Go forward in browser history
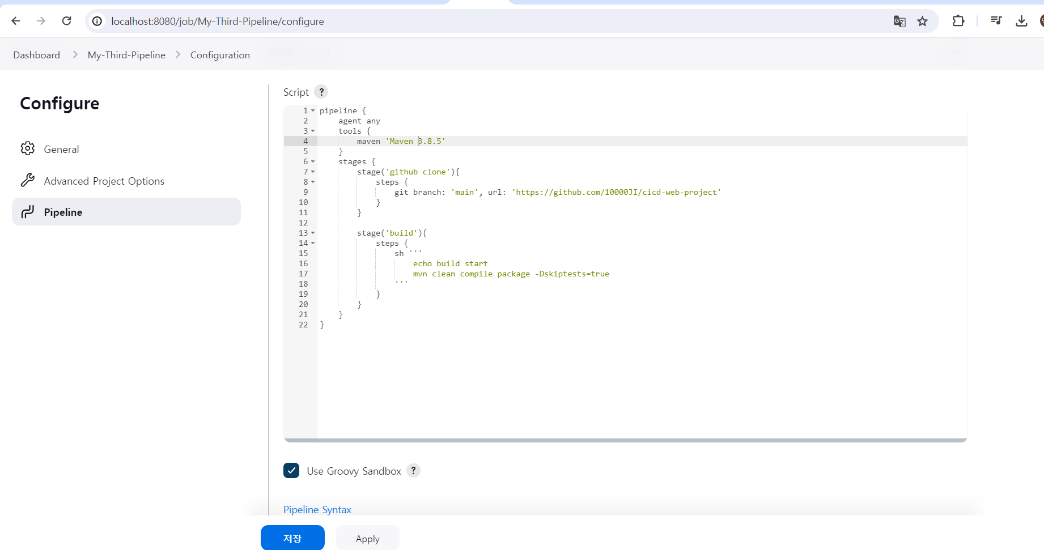The height and width of the screenshot is (550, 1044). coord(41,21)
